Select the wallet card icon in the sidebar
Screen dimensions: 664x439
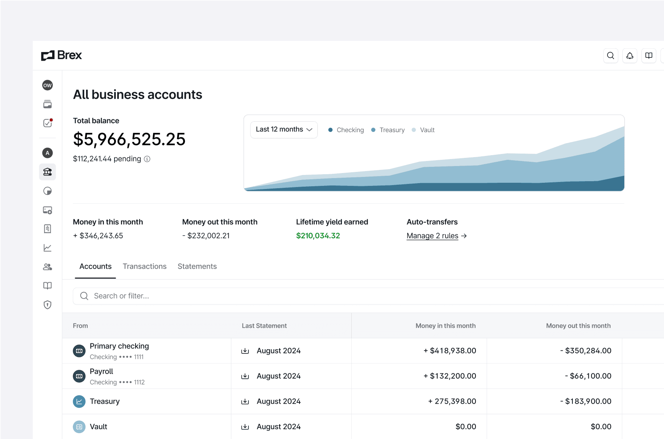pyautogui.click(x=47, y=104)
